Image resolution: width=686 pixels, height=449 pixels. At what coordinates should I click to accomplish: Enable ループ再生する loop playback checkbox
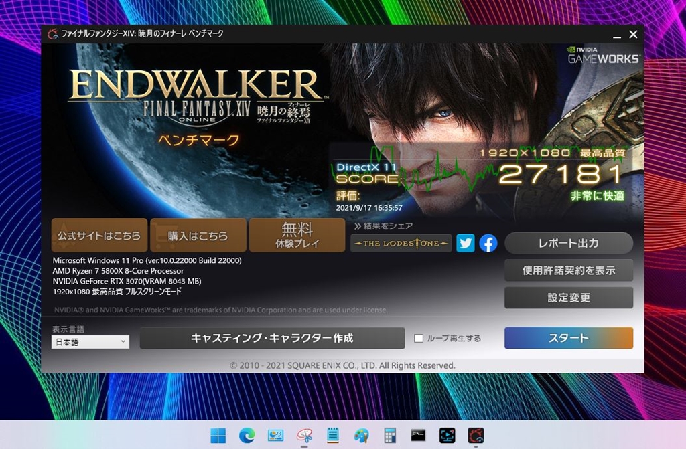point(419,338)
